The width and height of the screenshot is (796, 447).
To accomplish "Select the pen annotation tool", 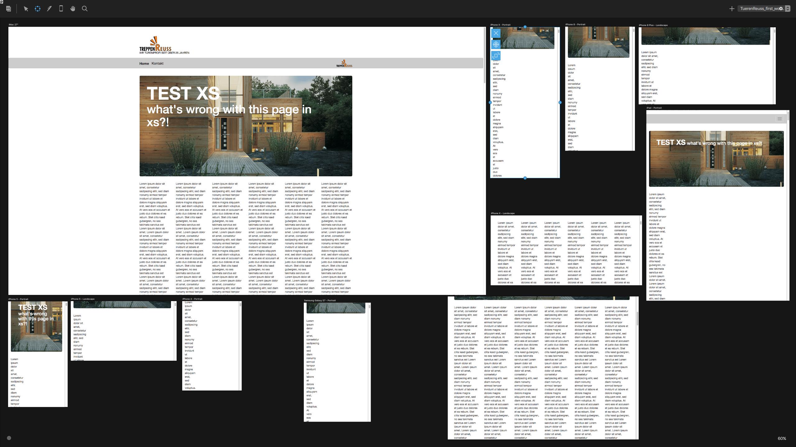I will pos(49,9).
